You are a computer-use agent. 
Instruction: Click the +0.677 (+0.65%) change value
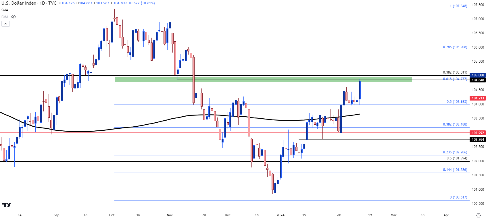click(141, 3)
